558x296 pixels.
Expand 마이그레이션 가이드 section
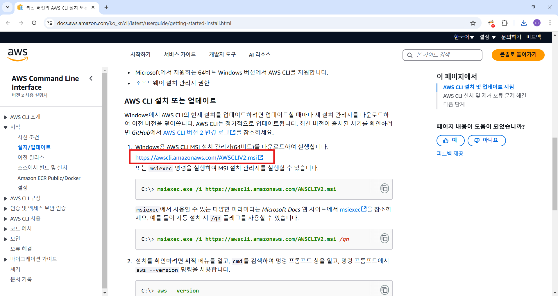pos(6,259)
